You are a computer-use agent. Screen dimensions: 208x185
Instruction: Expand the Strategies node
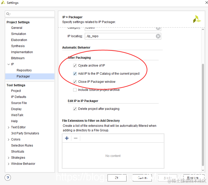tap(9, 158)
